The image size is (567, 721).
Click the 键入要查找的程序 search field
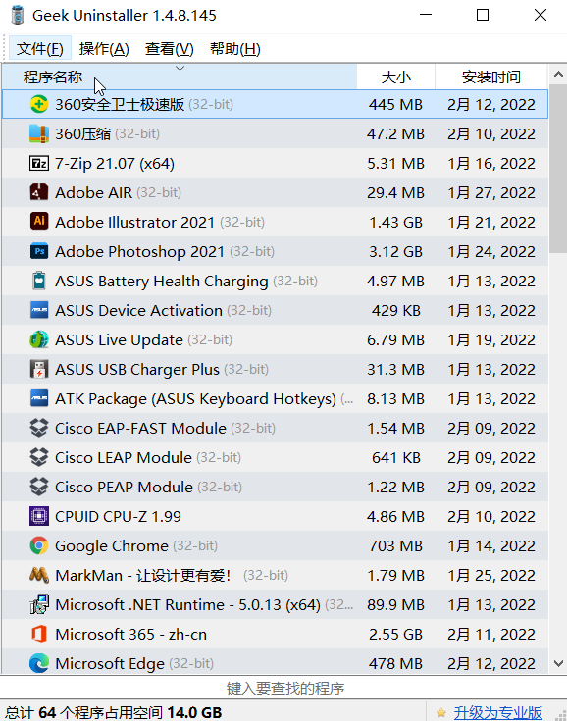tap(285, 688)
